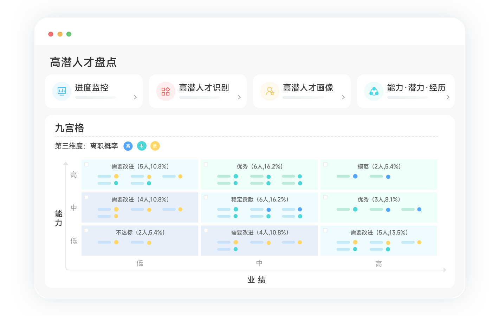
Task: Click the yellow macOS window dot
Action: [60, 34]
